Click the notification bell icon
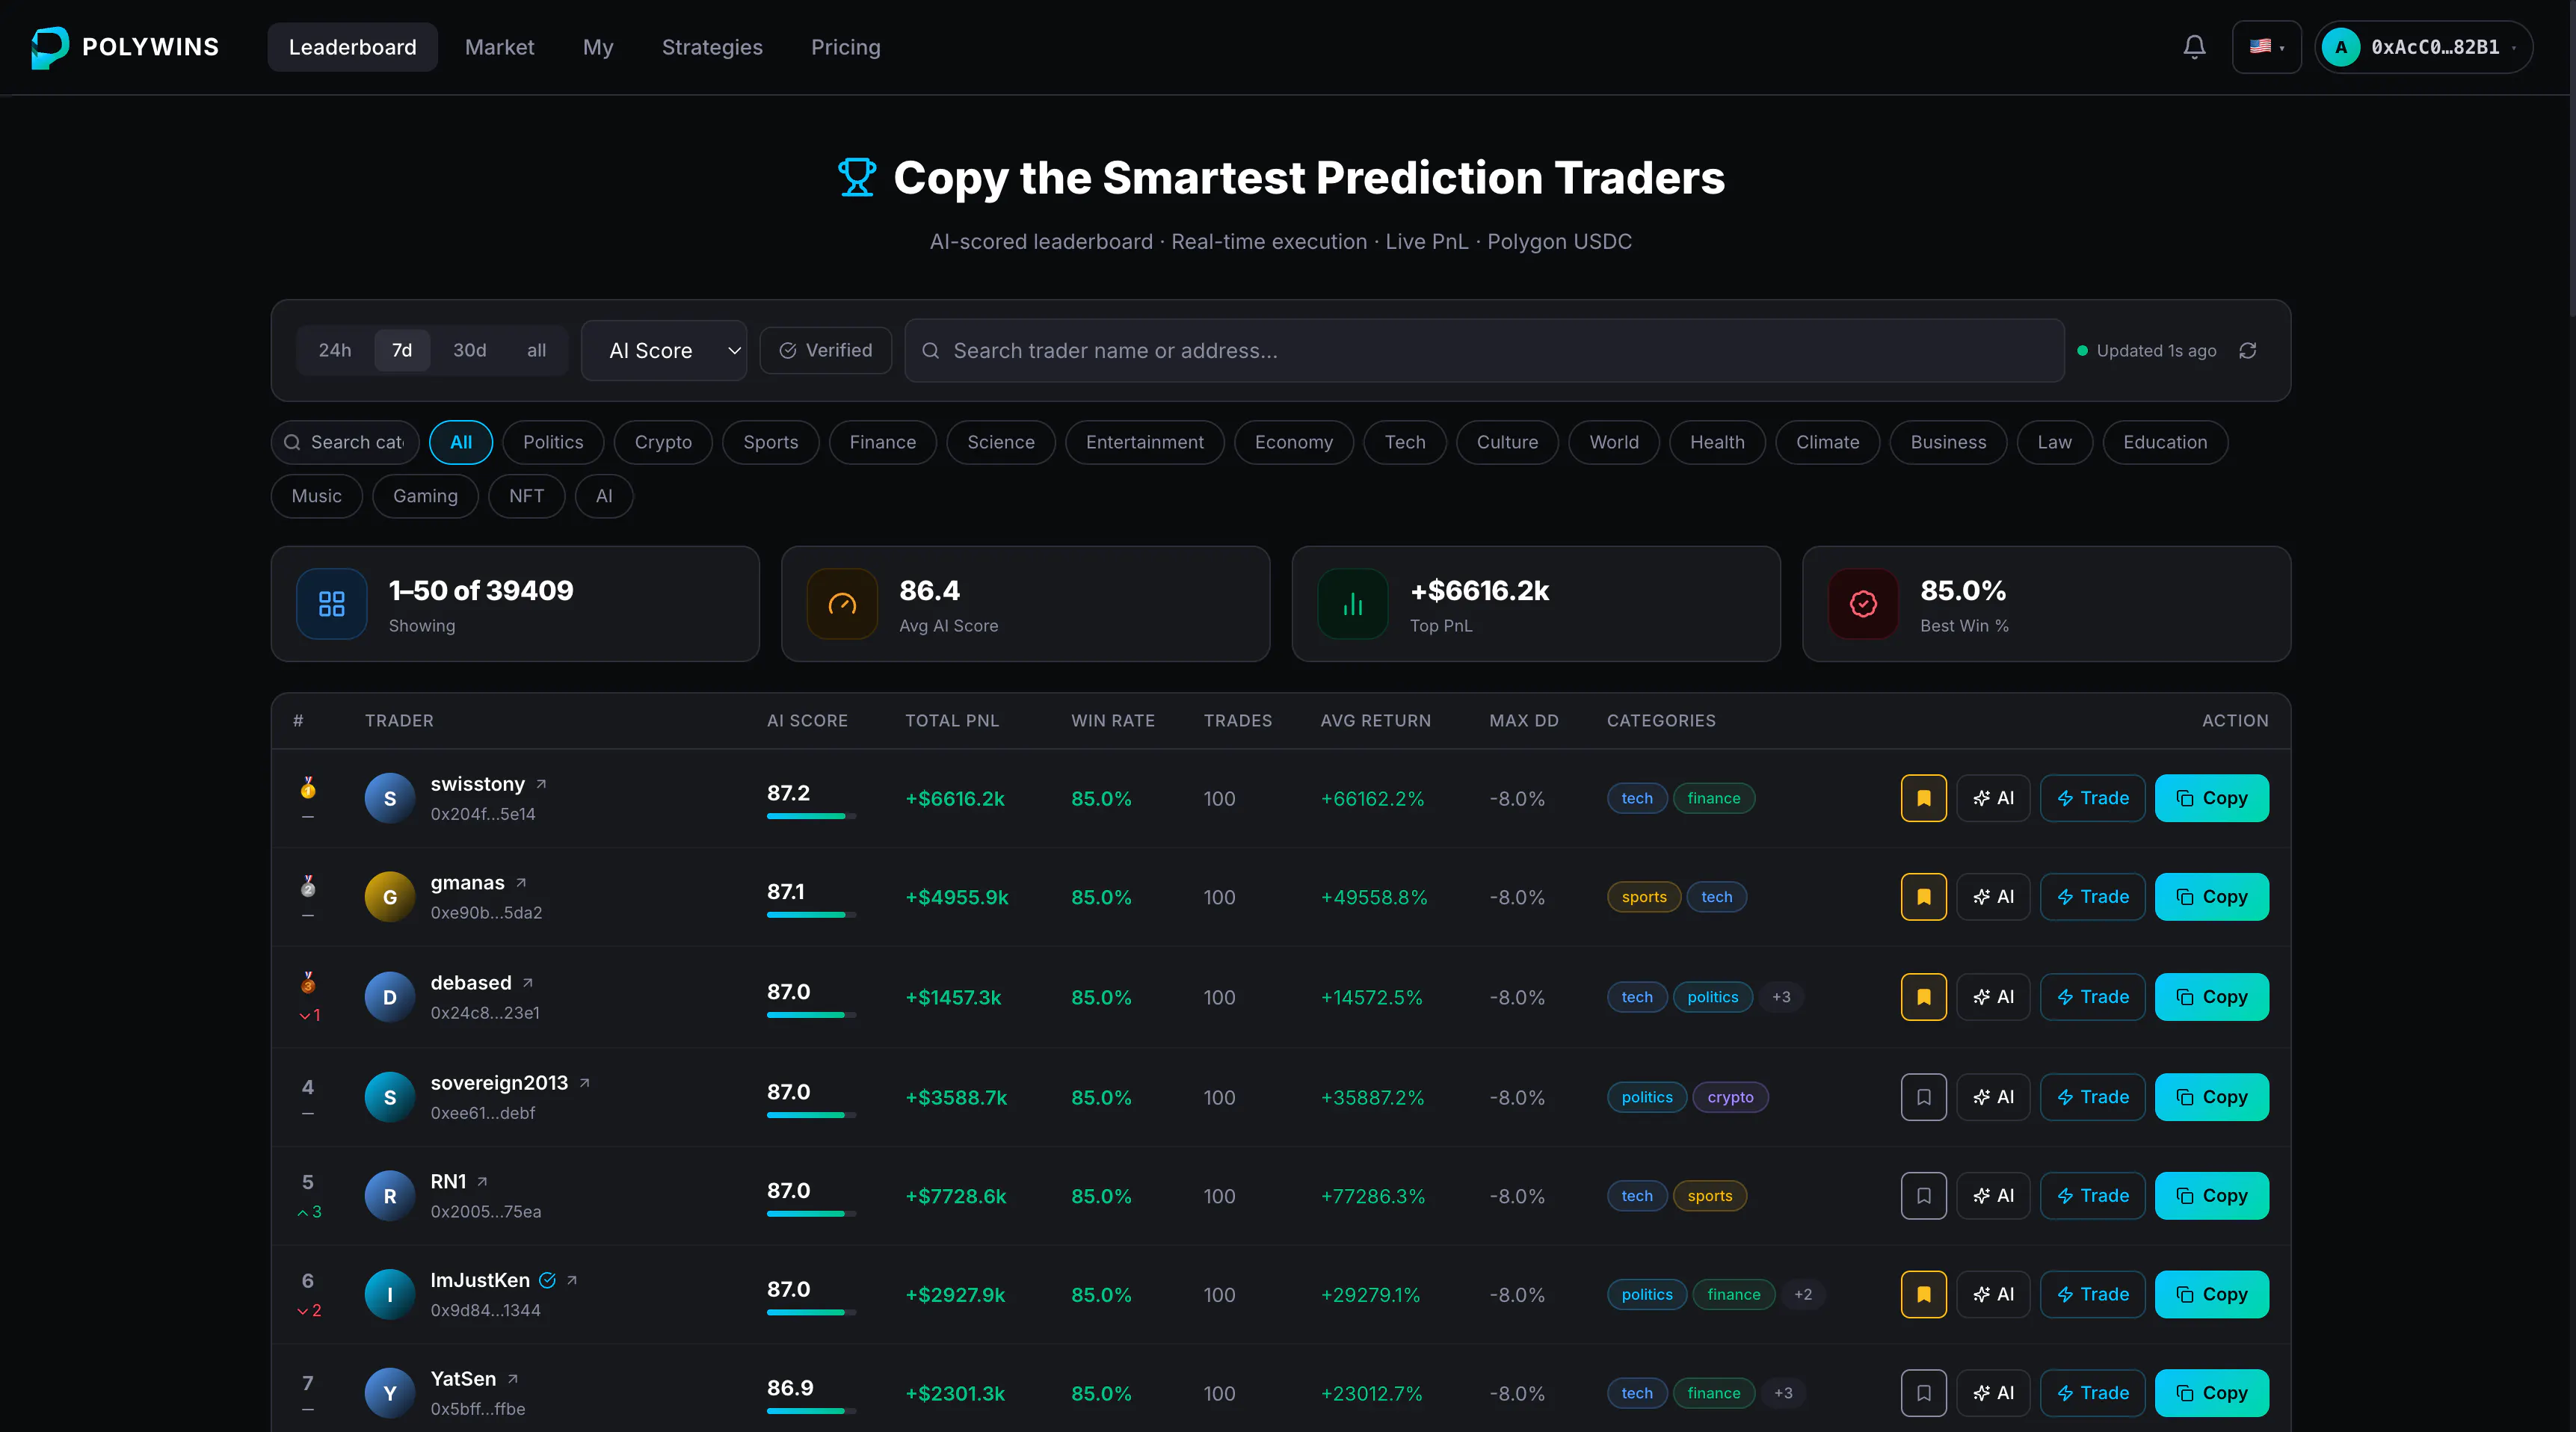This screenshot has width=2576, height=1432. (2194, 47)
